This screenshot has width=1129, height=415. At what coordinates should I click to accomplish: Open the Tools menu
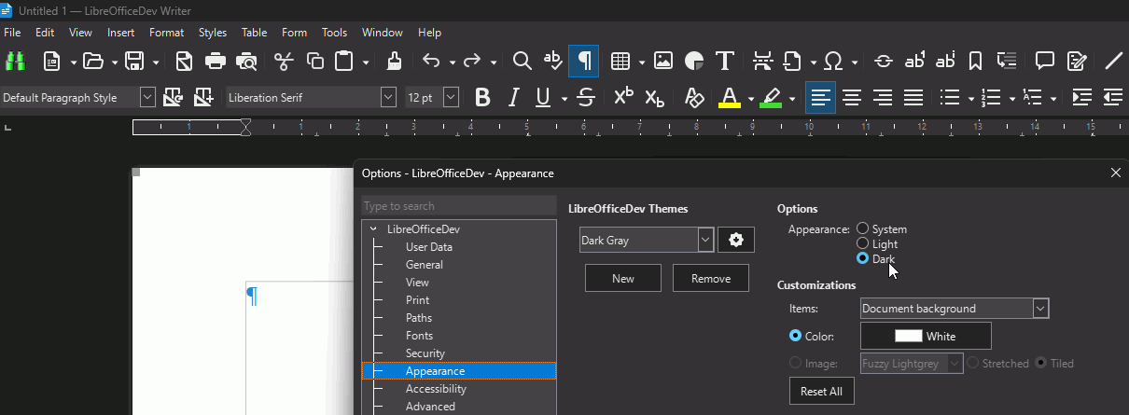(334, 33)
